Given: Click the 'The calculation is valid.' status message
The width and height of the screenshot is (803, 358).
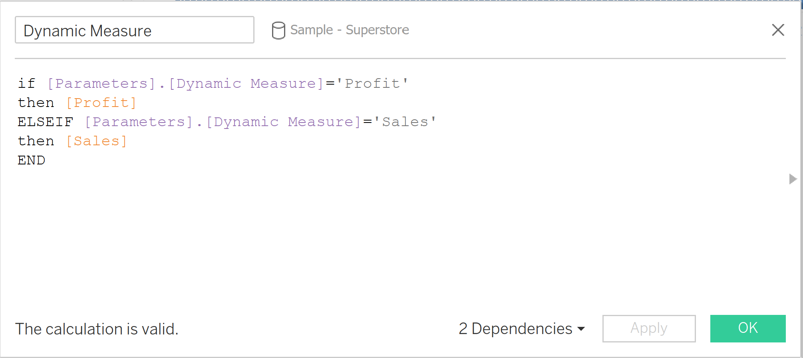Looking at the screenshot, I should pyautogui.click(x=97, y=329).
